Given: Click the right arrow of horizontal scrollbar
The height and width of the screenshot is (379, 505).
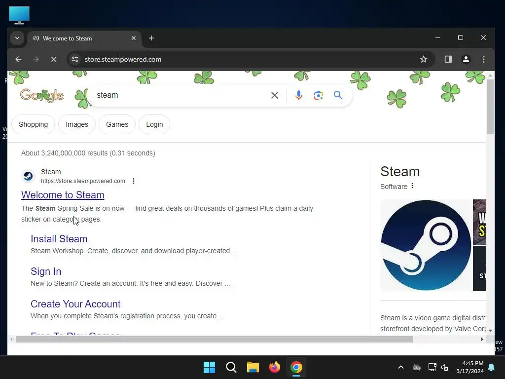Looking at the screenshot, I should pos(482,340).
